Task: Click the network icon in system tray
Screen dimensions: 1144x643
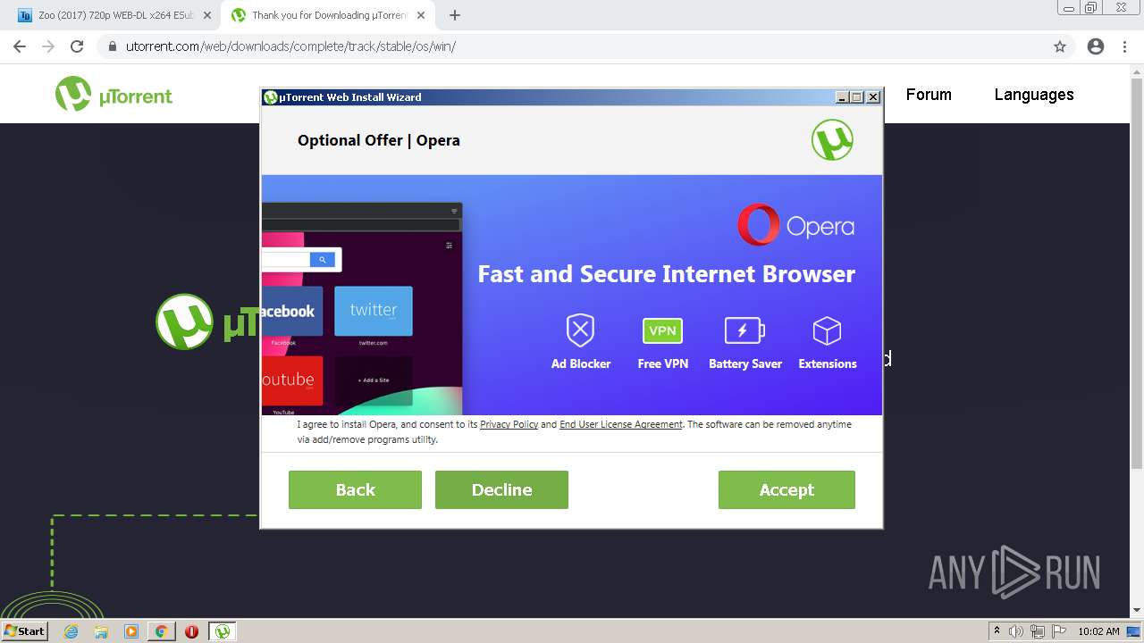Action: 1038,631
